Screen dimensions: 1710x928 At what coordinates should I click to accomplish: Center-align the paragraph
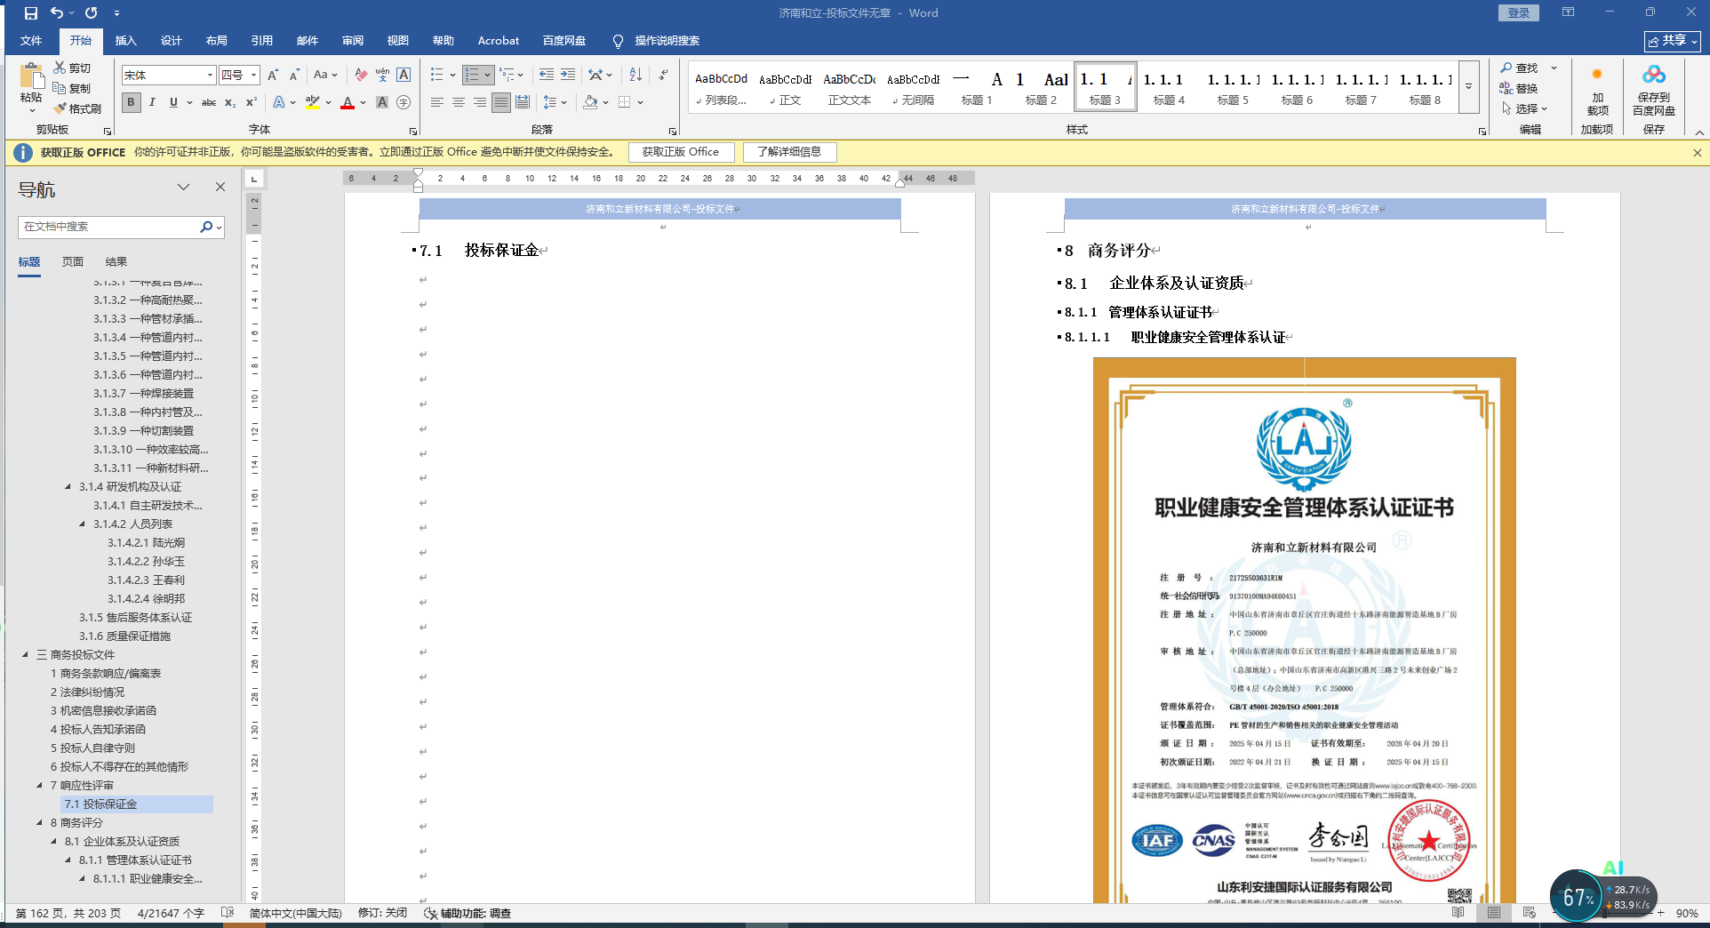coord(459,102)
